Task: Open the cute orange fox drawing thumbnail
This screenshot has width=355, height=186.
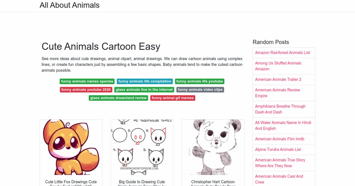Action: click(71, 147)
